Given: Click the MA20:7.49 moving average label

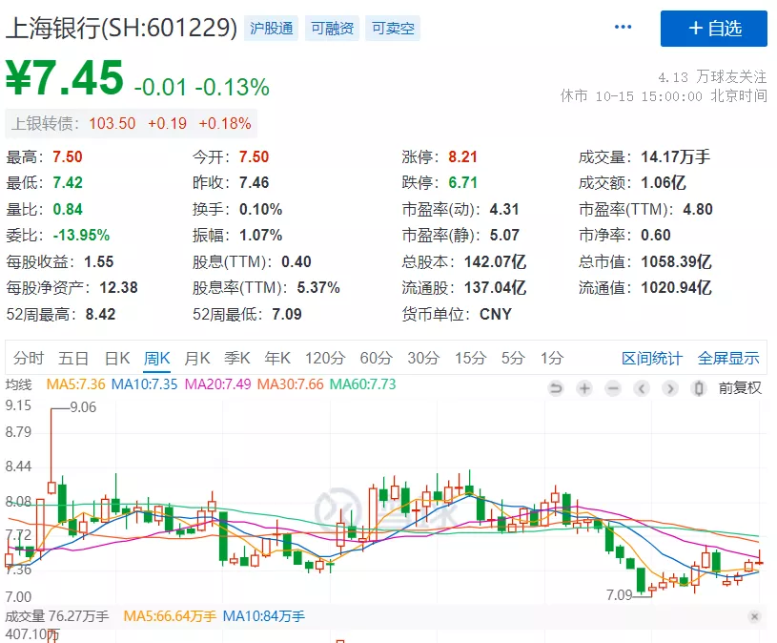Looking at the screenshot, I should (217, 384).
